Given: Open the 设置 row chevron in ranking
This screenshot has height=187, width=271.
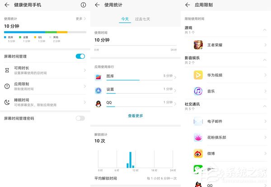Looking at the screenshot, I should pyautogui.click(x=175, y=90).
